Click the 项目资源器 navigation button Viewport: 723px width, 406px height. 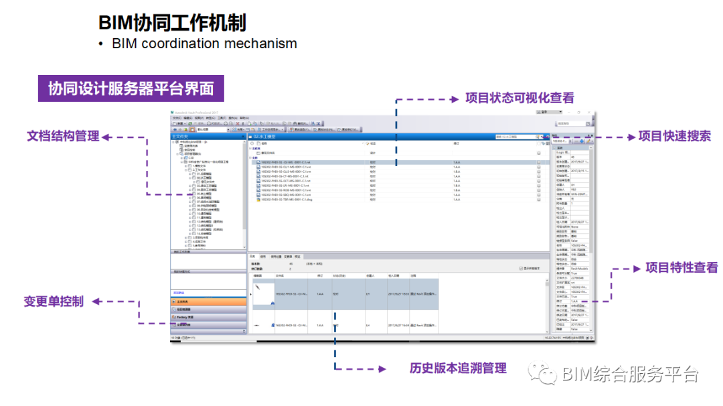[208, 309]
